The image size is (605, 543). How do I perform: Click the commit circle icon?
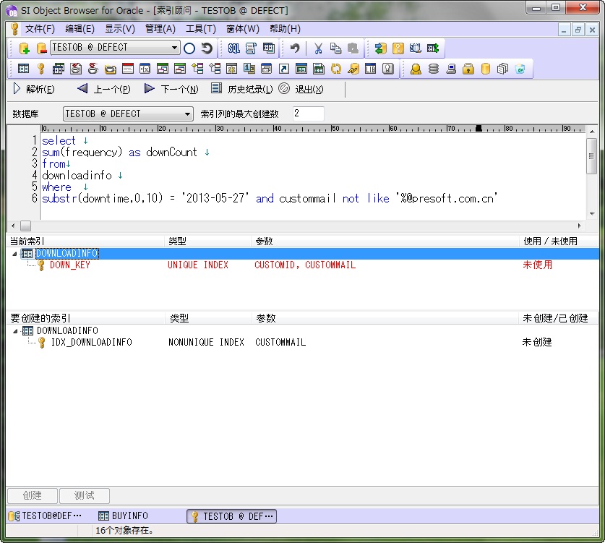coord(189,48)
